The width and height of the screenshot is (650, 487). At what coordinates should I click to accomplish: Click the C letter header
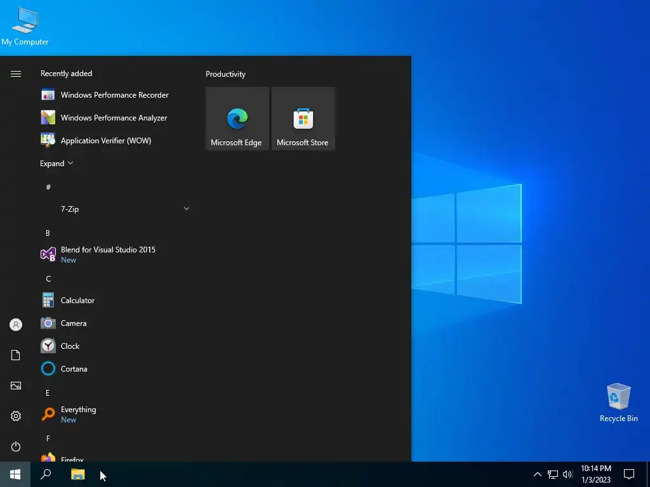point(48,279)
